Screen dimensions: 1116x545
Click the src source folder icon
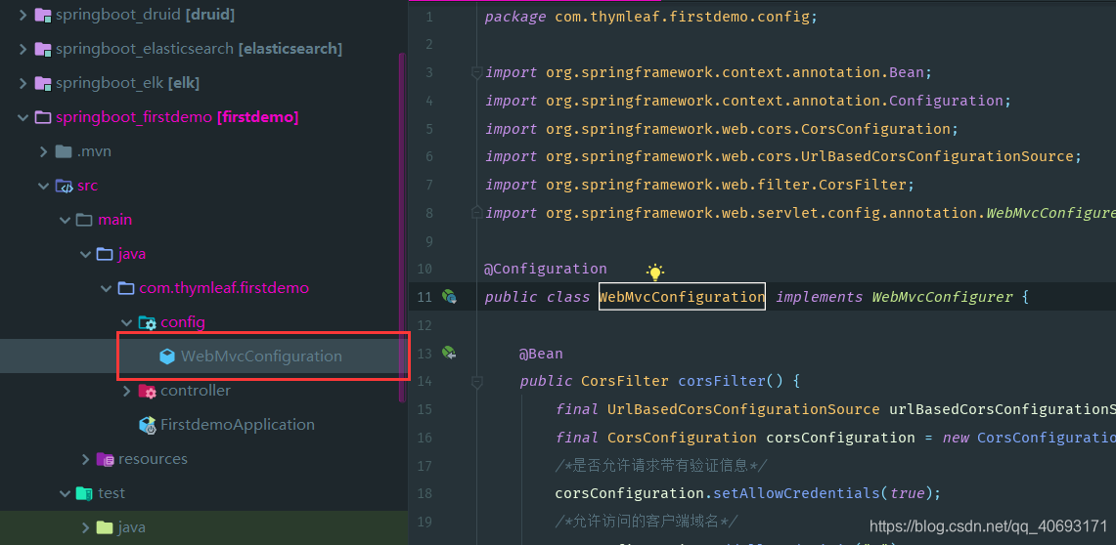(x=64, y=187)
